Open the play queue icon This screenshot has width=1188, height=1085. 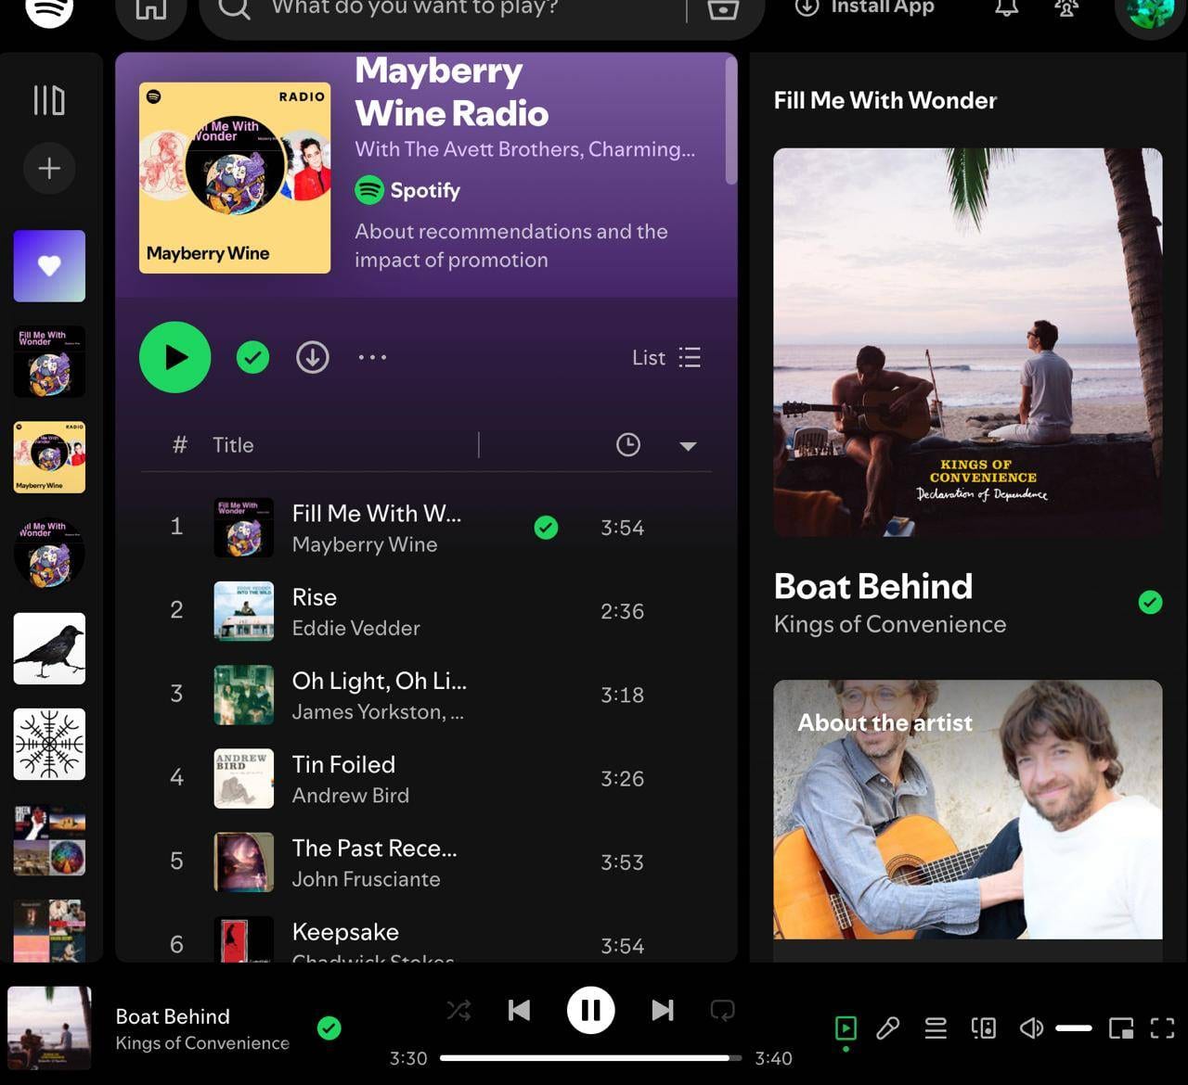click(936, 1028)
